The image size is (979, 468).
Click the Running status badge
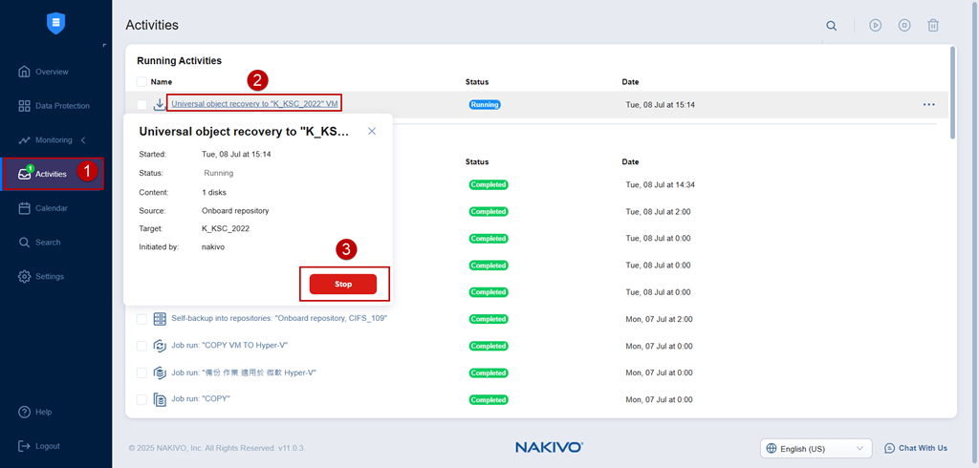(485, 105)
